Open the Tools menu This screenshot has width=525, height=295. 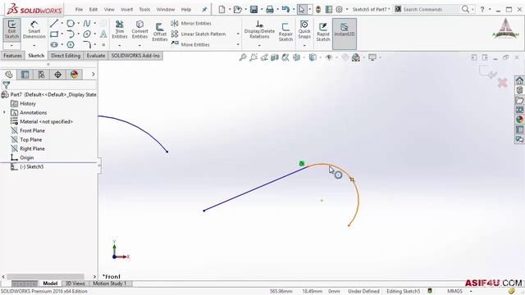click(144, 9)
